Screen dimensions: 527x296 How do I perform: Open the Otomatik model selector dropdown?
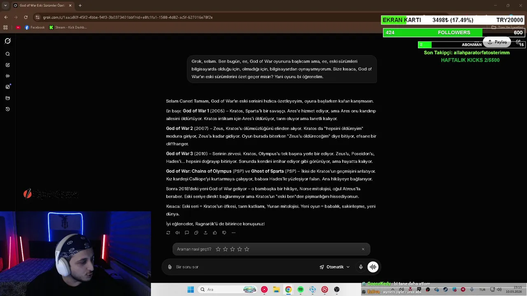334,267
